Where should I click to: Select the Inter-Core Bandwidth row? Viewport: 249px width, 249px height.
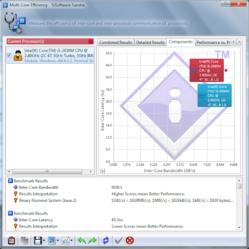pyautogui.click(x=121, y=187)
